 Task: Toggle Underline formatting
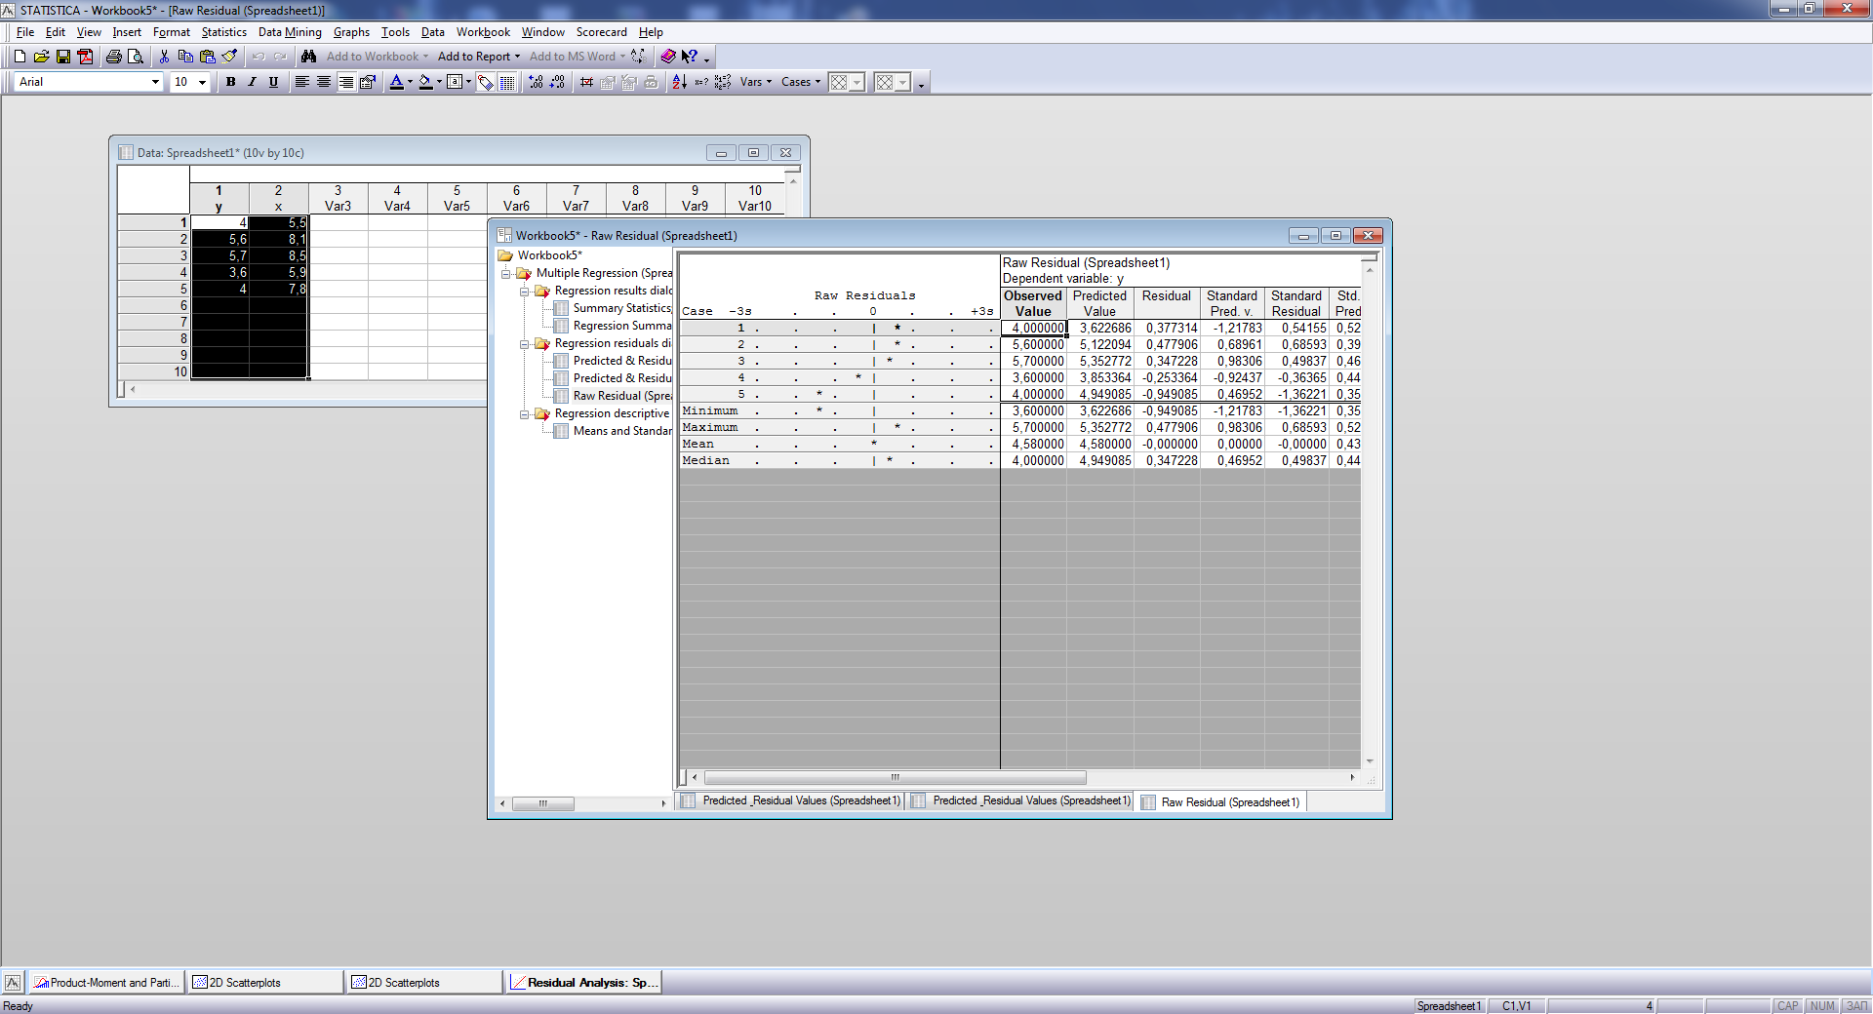coord(273,82)
